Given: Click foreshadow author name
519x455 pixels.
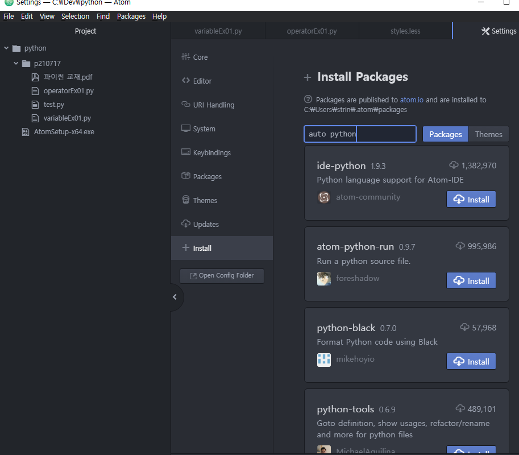Looking at the screenshot, I should pyautogui.click(x=358, y=278).
